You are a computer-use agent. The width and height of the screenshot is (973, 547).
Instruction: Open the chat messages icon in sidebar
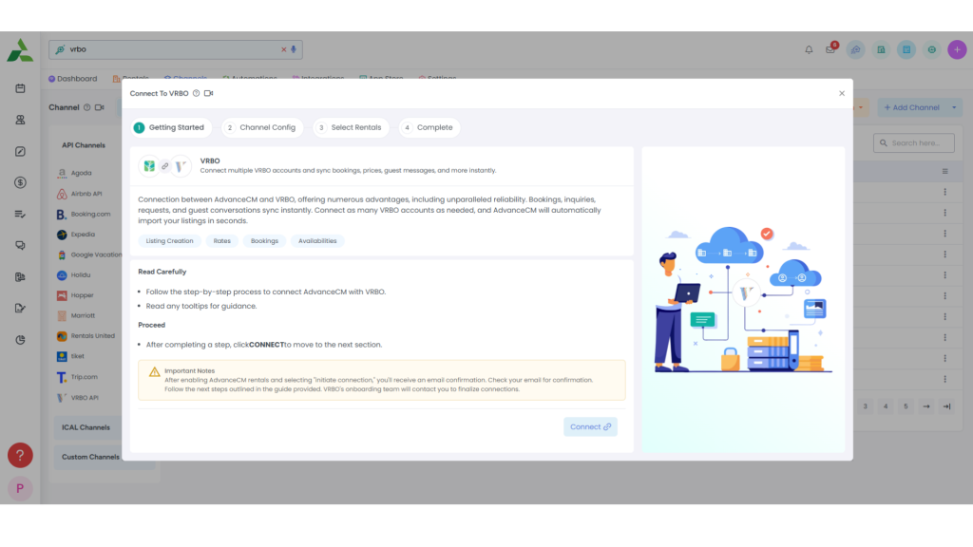point(20,246)
